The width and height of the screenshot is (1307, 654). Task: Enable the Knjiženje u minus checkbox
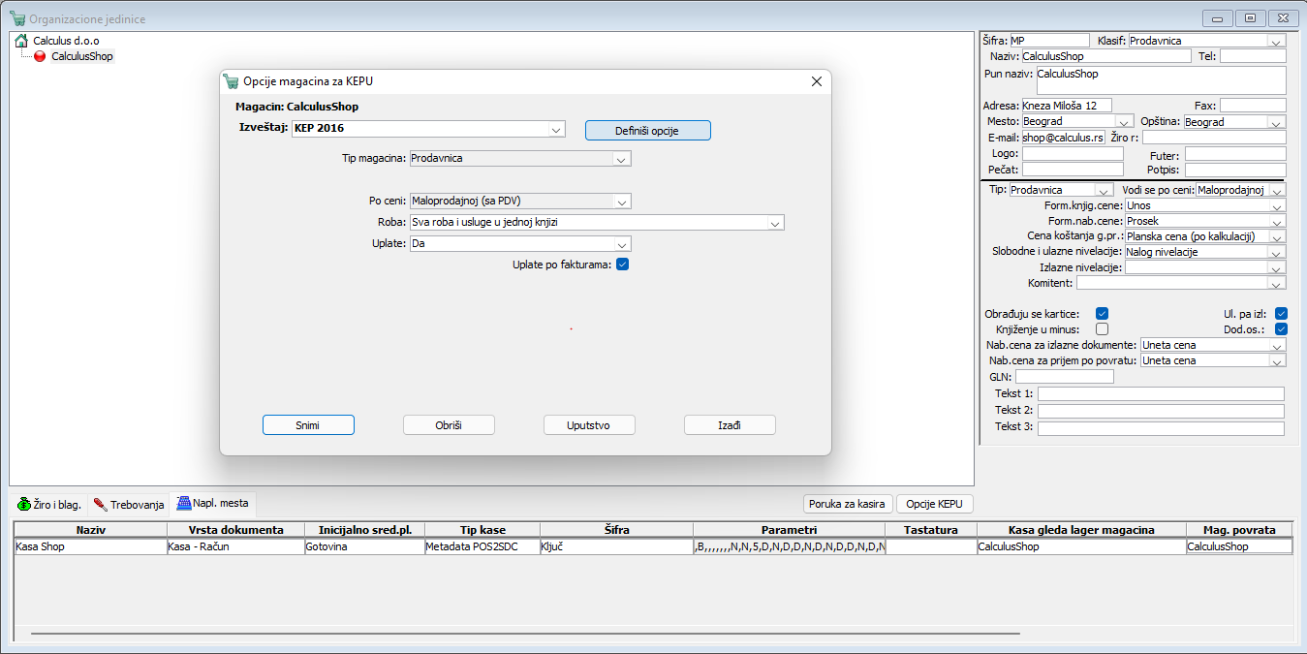coord(1102,329)
